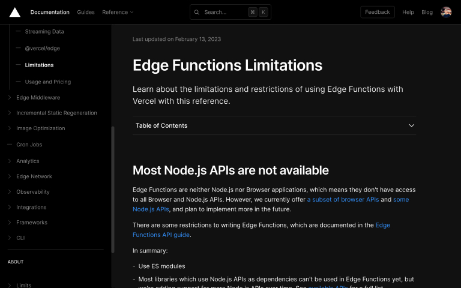Open the Documentation tab
The image size is (461, 288).
(x=50, y=13)
